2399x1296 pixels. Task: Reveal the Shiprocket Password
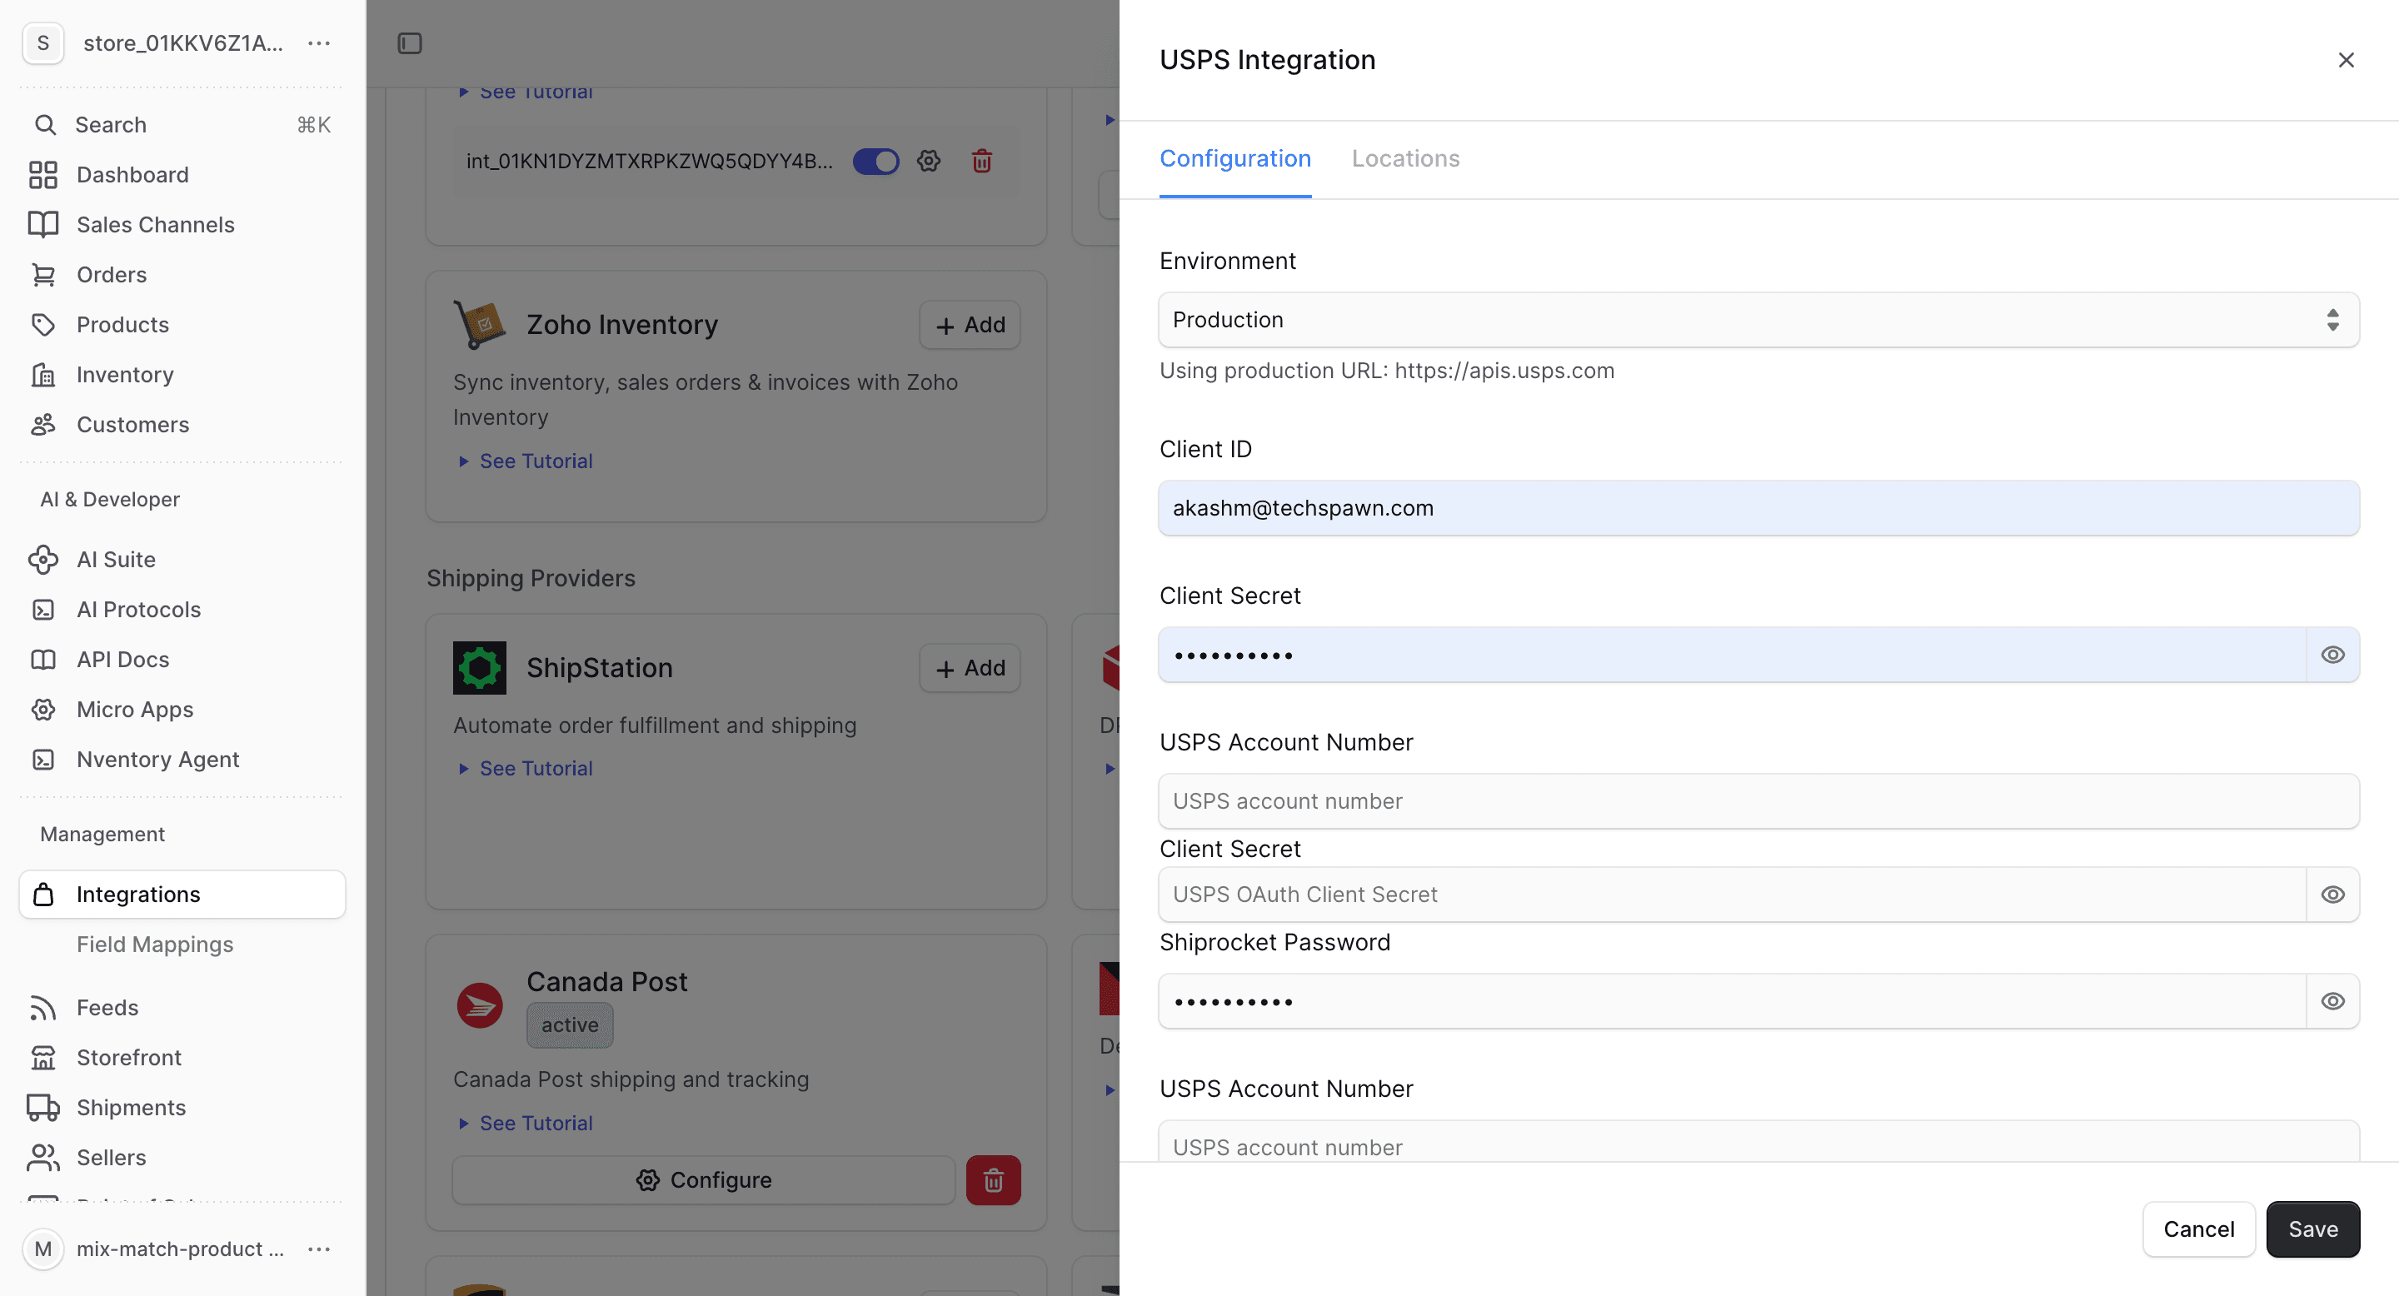point(2333,1002)
